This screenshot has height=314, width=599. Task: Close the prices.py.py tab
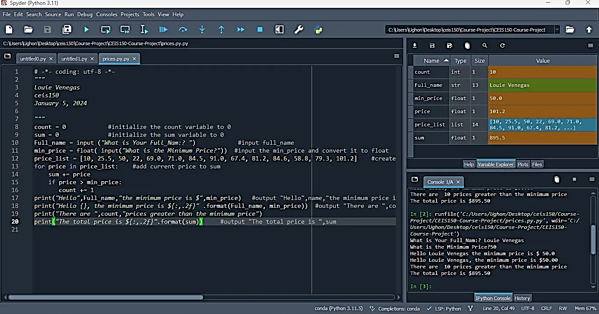134,59
